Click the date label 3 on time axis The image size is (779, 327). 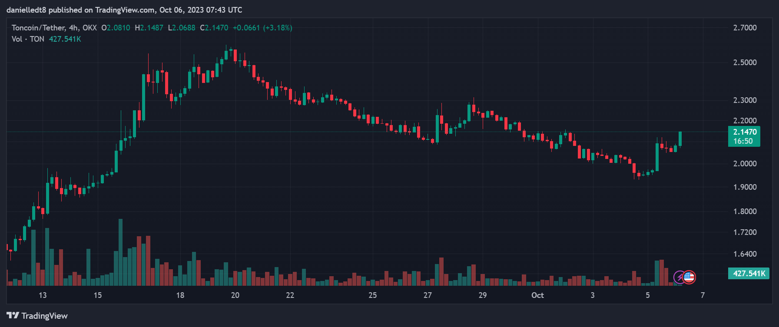pos(593,295)
